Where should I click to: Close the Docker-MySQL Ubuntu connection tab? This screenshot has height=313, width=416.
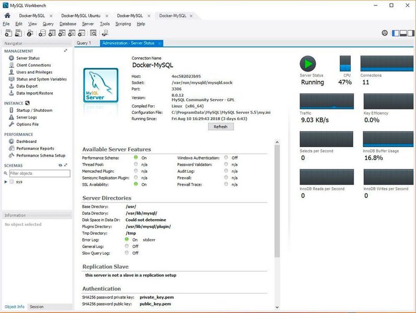(x=107, y=16)
